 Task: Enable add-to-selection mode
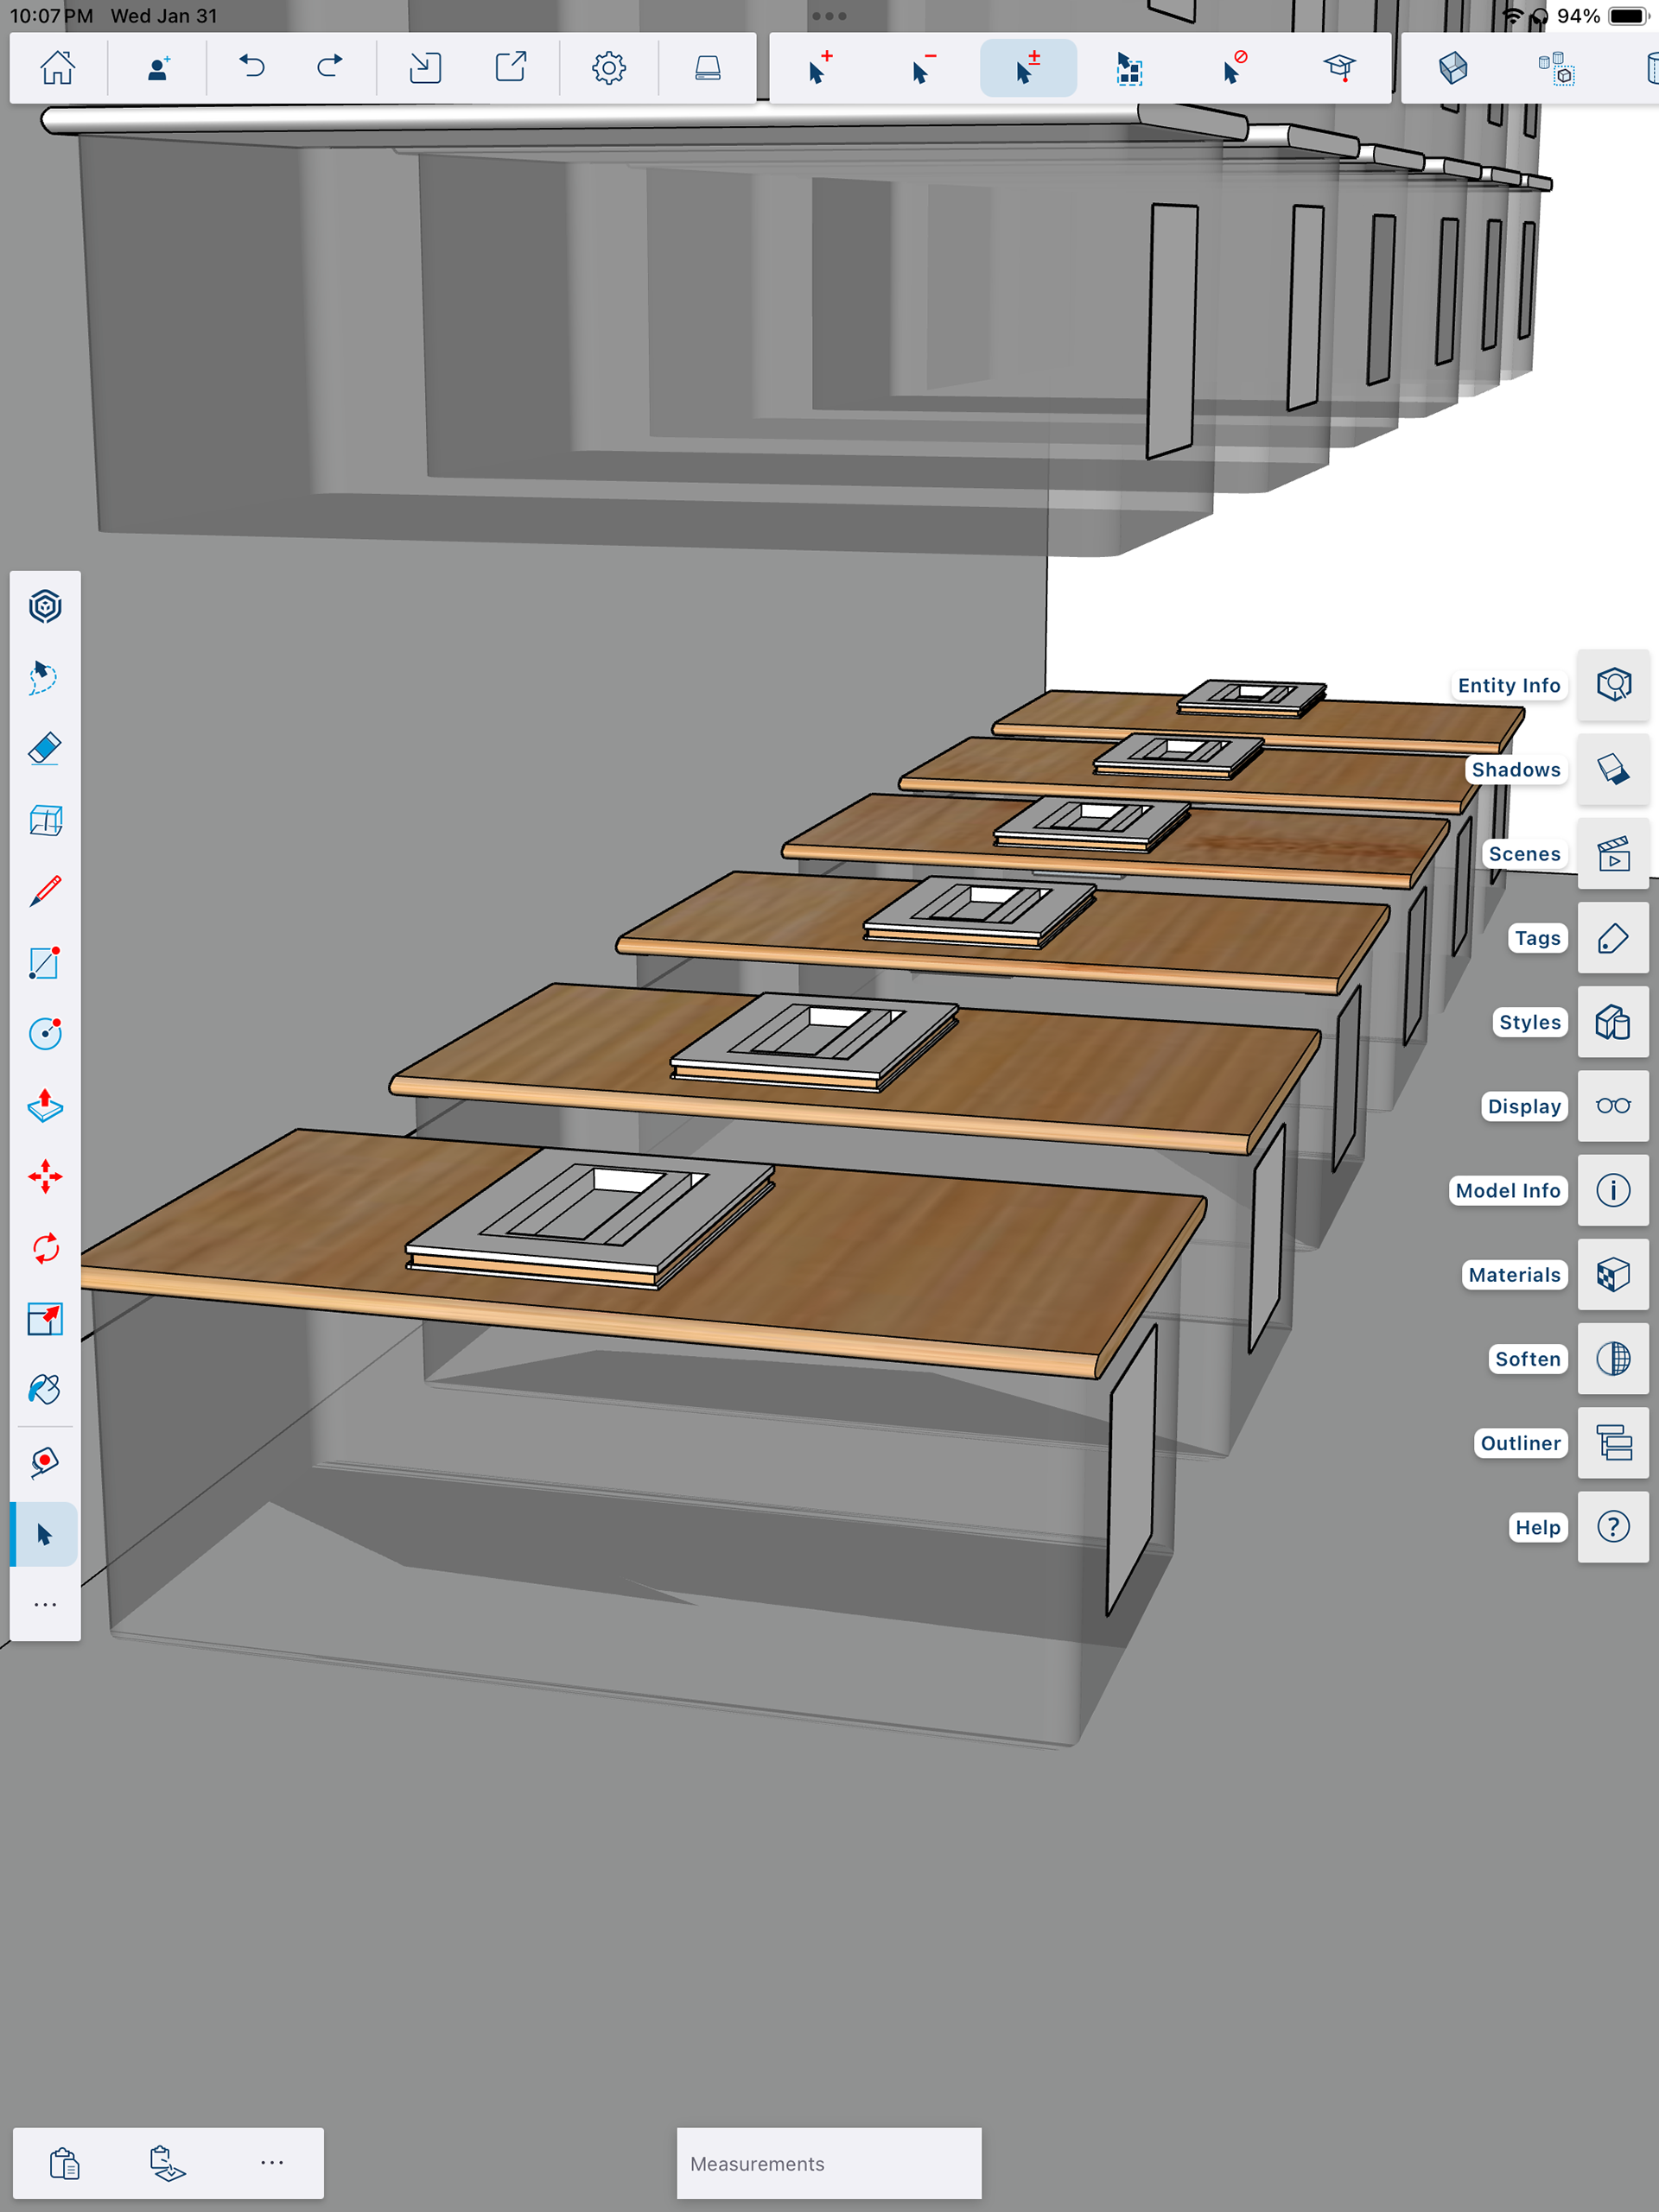pos(819,68)
